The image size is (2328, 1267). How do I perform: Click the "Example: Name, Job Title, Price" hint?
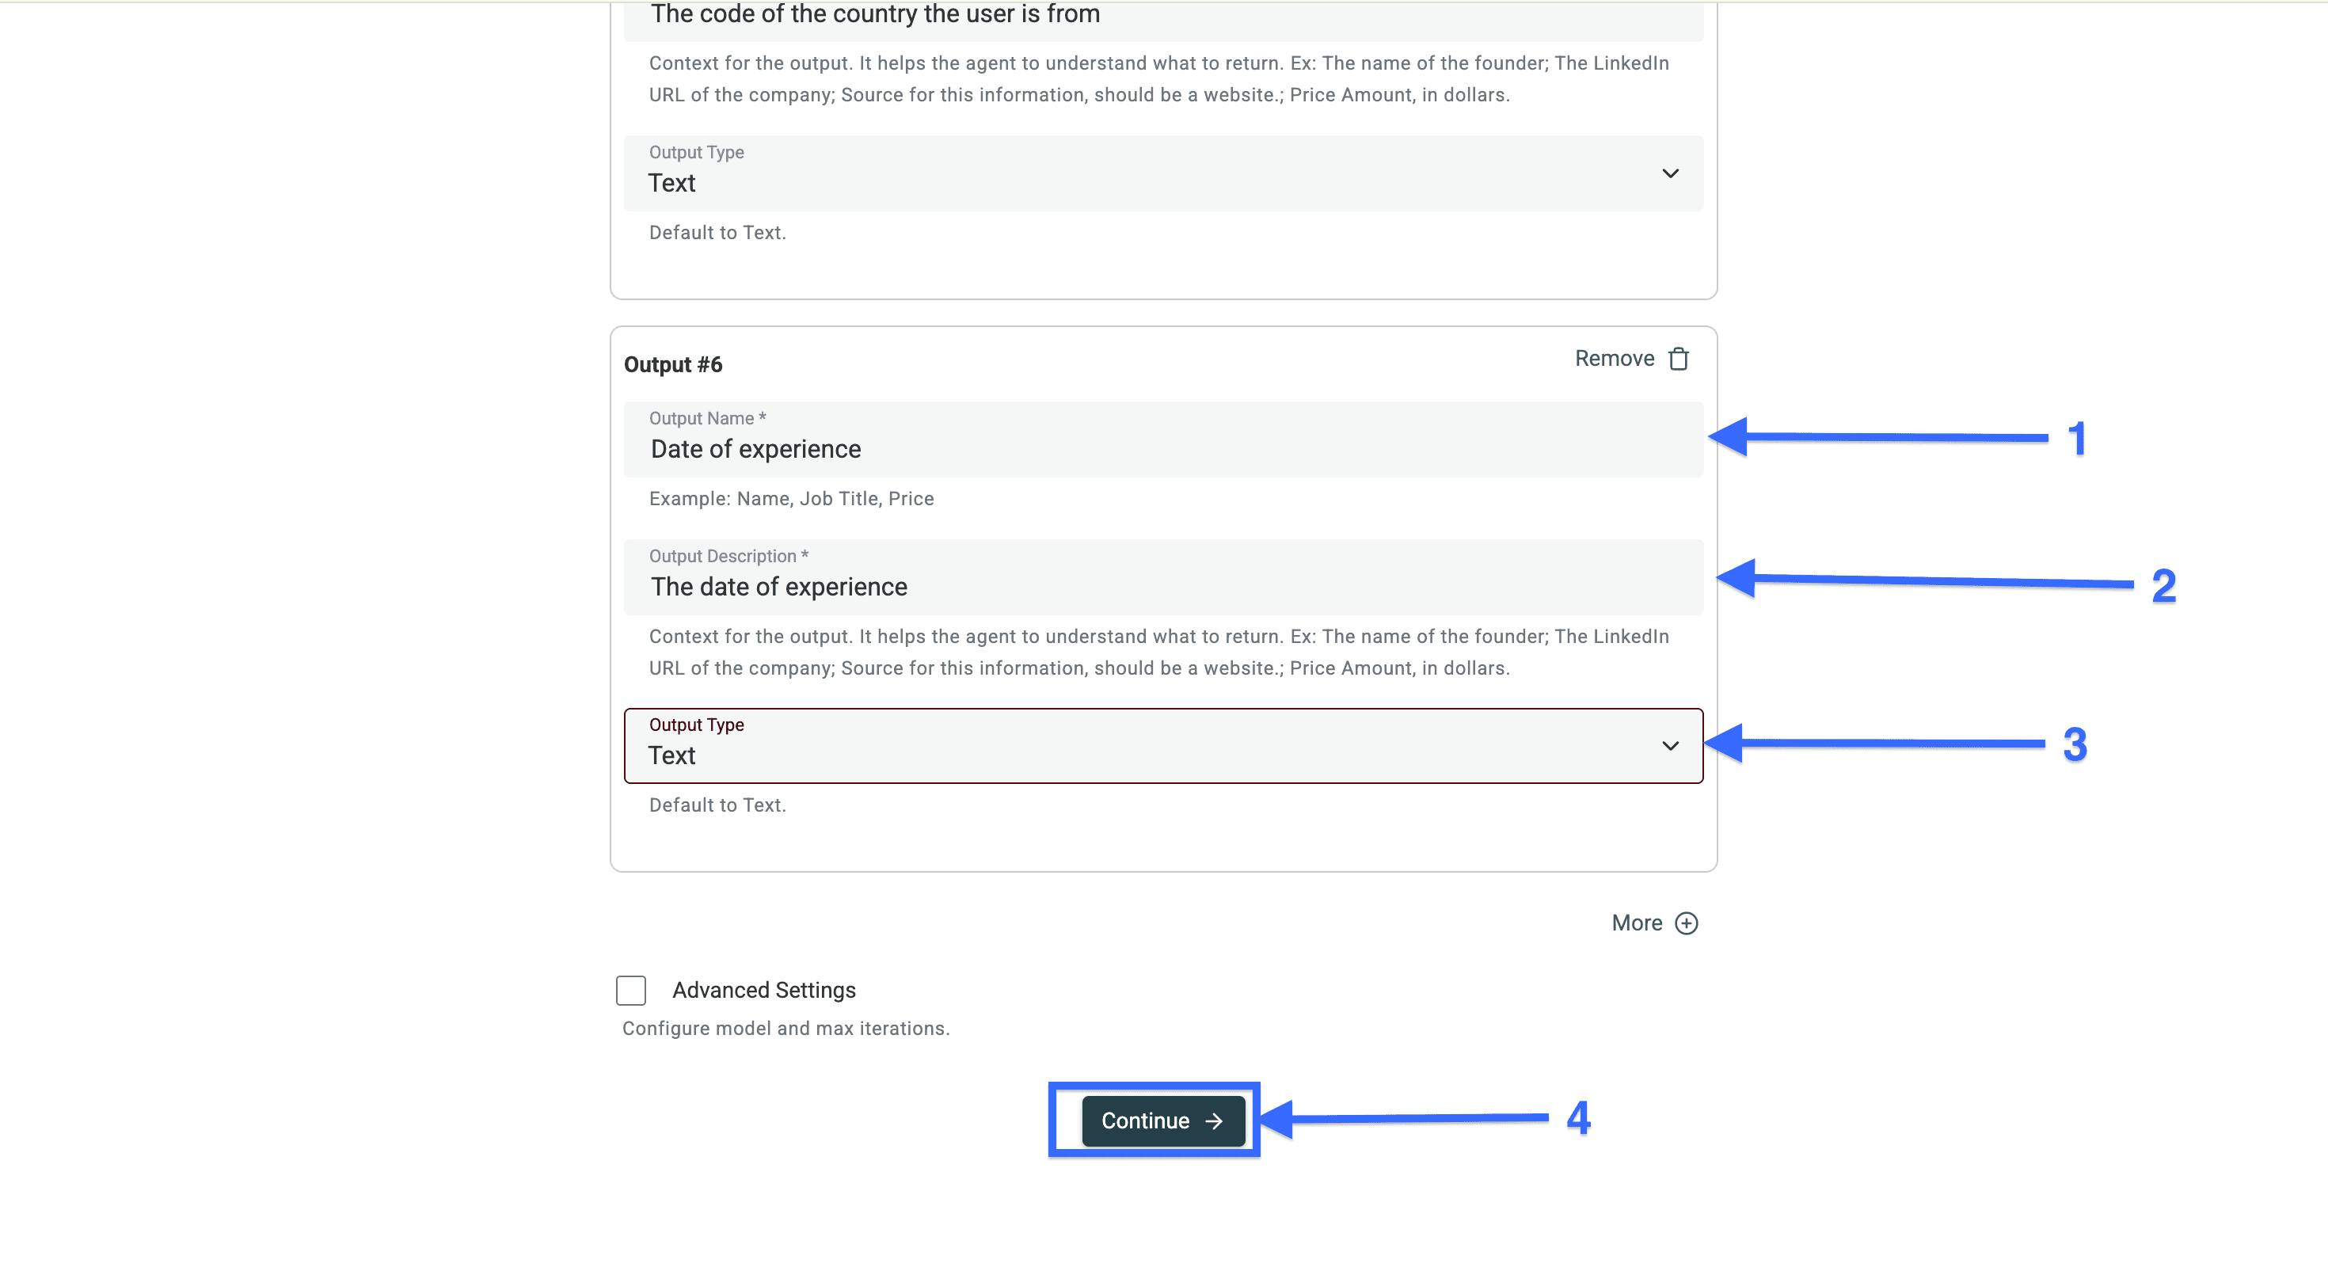click(x=791, y=499)
